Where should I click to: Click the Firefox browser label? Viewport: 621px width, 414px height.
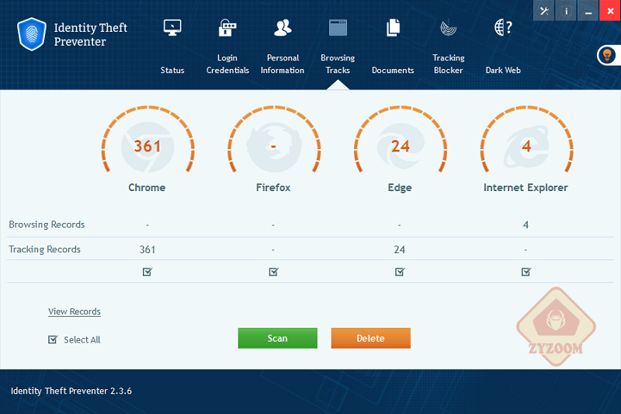273,187
